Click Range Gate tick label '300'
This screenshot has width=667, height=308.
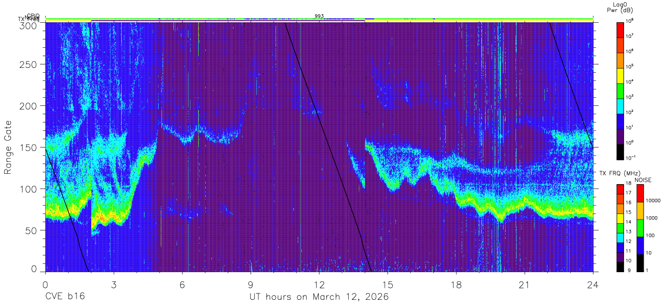(28, 25)
